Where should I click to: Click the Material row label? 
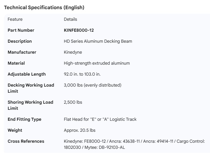pos(16,63)
